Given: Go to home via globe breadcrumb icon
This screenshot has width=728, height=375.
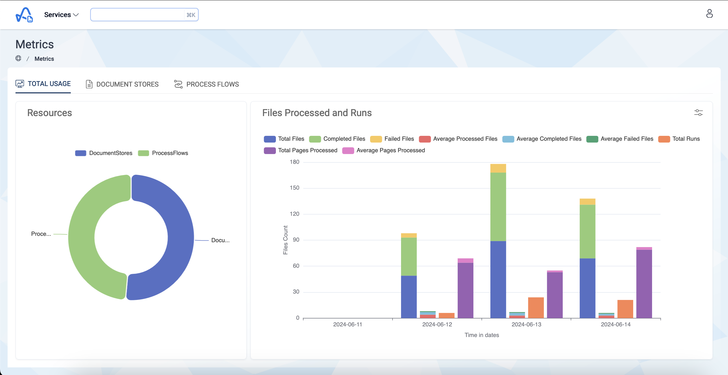Looking at the screenshot, I should (19, 58).
